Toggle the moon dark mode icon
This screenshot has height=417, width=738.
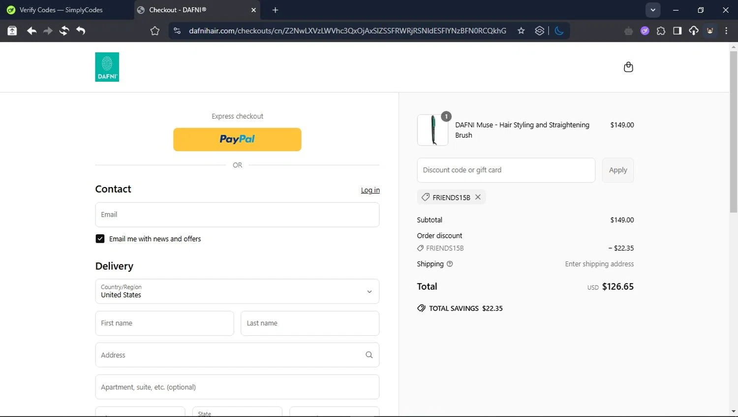coord(559,31)
